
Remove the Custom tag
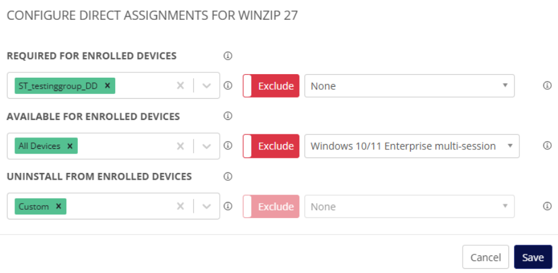pos(59,206)
